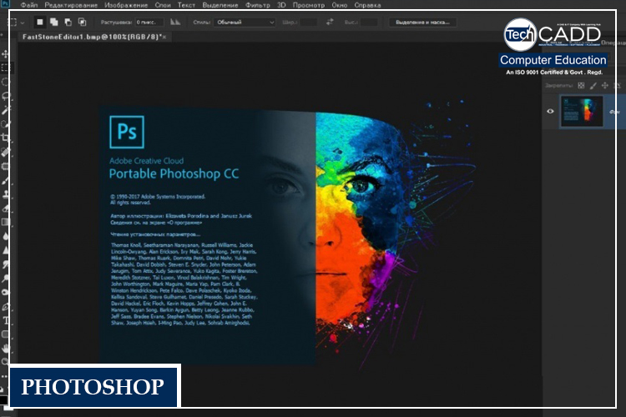Toggle lock transparent pixels in Layers panel
Viewport: 626px width, 417px height.
(x=581, y=85)
